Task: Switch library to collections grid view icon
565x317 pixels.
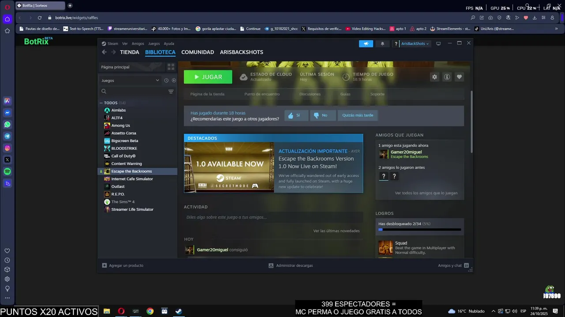Action: point(171,67)
